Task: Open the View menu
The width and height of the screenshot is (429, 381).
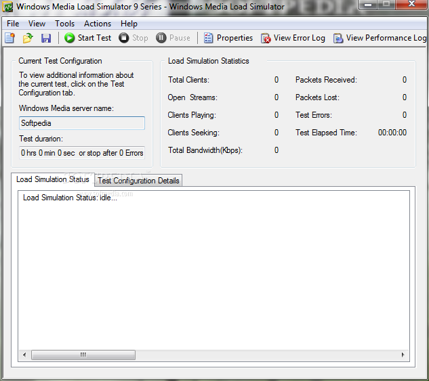Action: (37, 24)
